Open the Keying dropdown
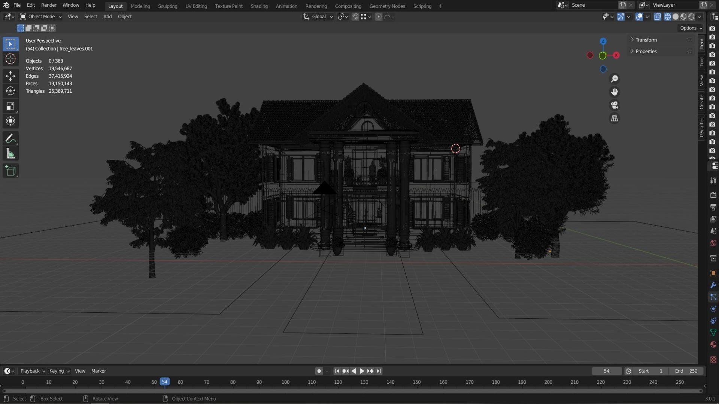Image resolution: width=719 pixels, height=404 pixels. (x=59, y=371)
